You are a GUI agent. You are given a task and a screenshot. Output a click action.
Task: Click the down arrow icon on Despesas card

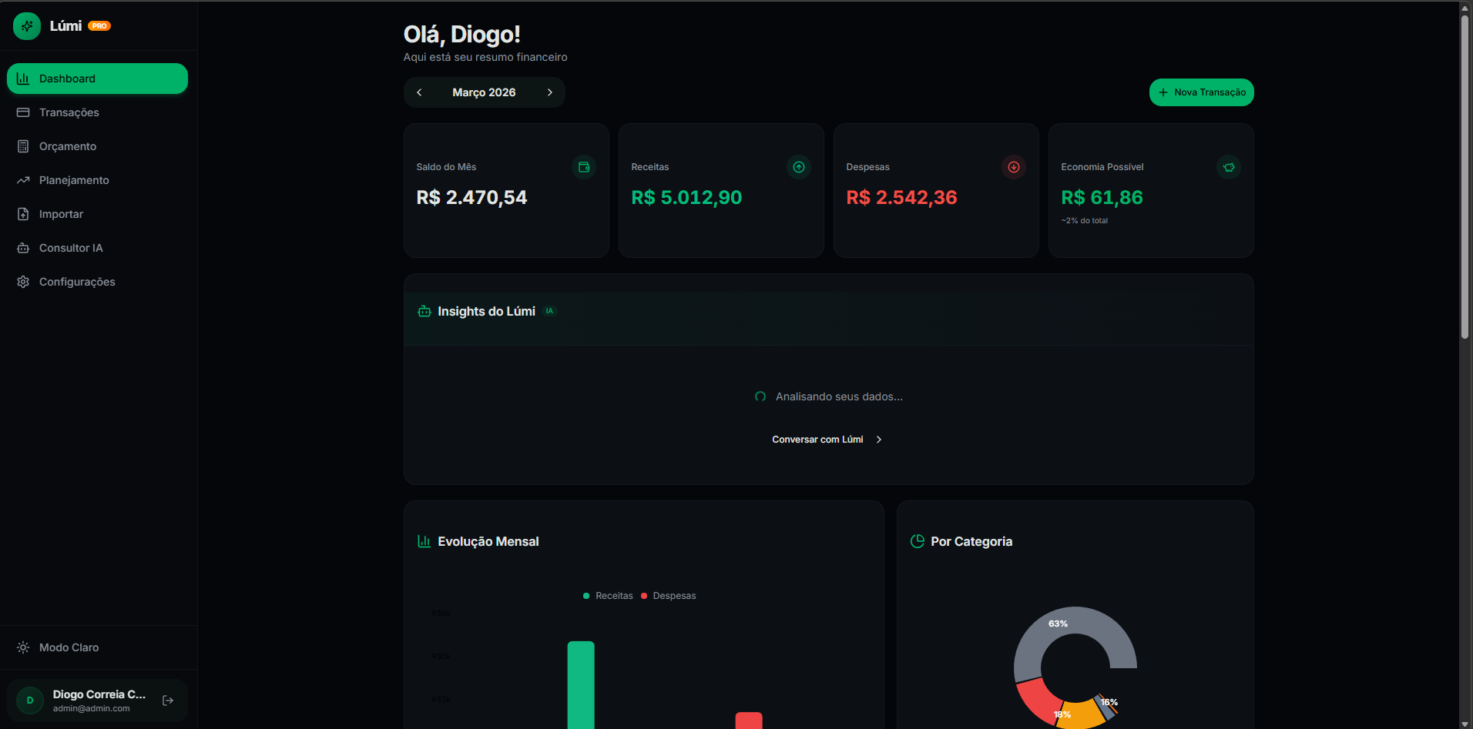click(x=1014, y=167)
